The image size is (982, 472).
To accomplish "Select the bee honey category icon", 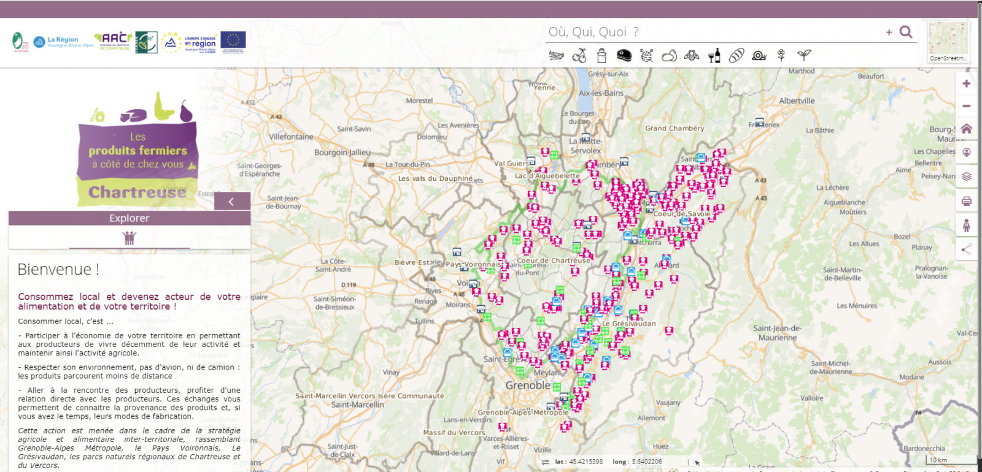I will point(692,56).
